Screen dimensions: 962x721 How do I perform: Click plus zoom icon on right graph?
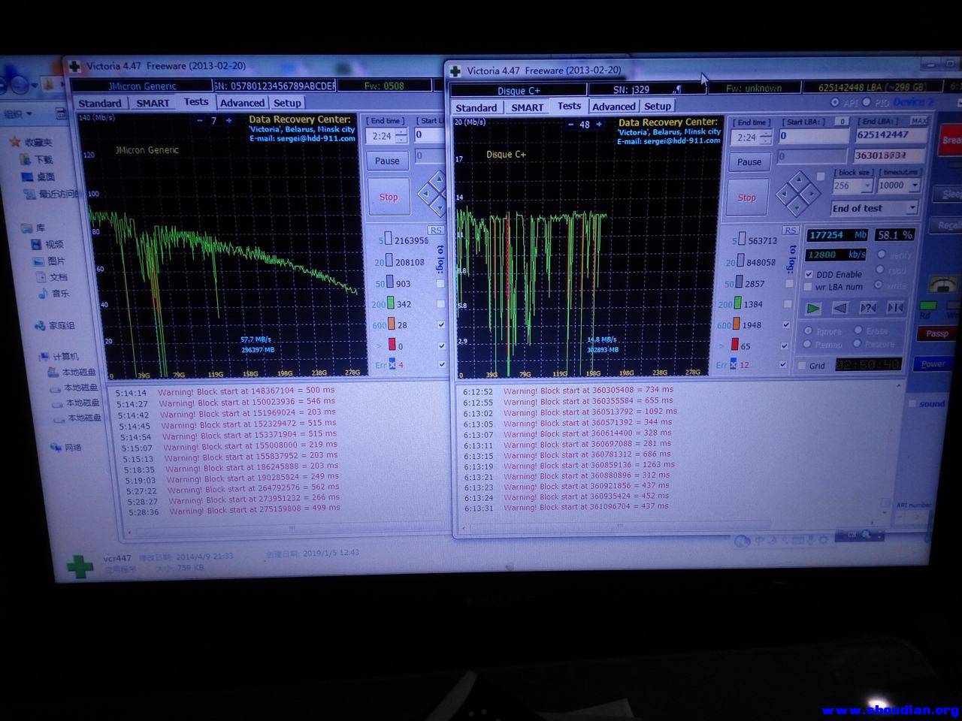(598, 125)
